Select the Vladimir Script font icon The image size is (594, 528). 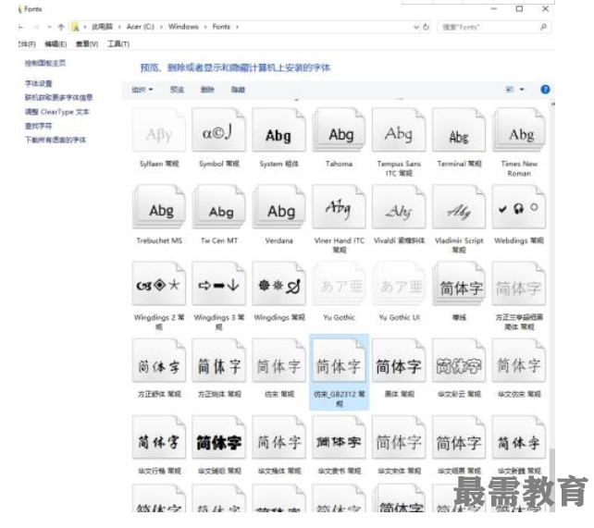coord(459,206)
